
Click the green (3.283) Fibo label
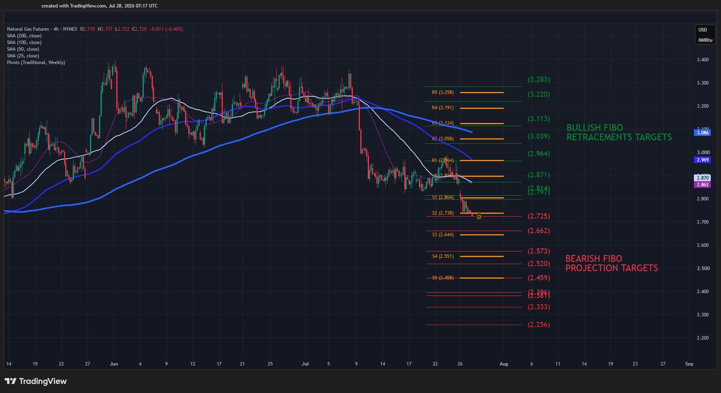tap(539, 79)
